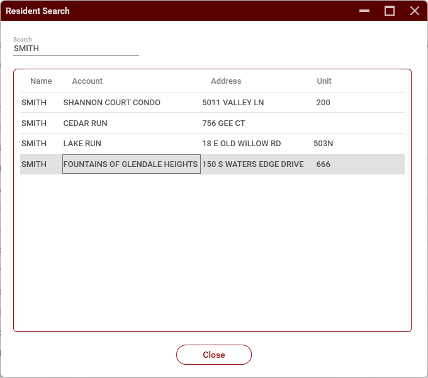428x378 pixels.
Task: Close the dialog with the title bar X
Action: coord(414,11)
